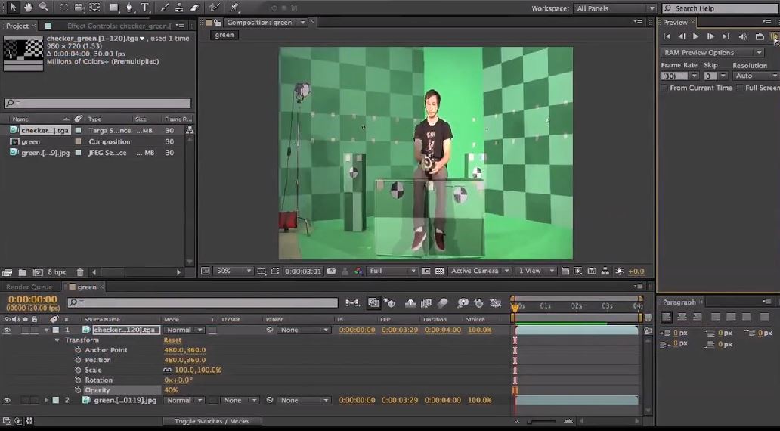Collapse the Transform property group
Viewport: 780px width, 431px height.
[x=57, y=340]
